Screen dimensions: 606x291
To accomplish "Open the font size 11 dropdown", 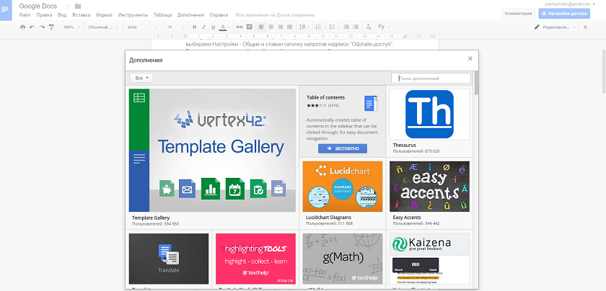I will click(x=175, y=27).
